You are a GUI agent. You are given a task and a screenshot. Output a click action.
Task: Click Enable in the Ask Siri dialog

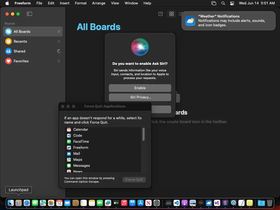(140, 88)
